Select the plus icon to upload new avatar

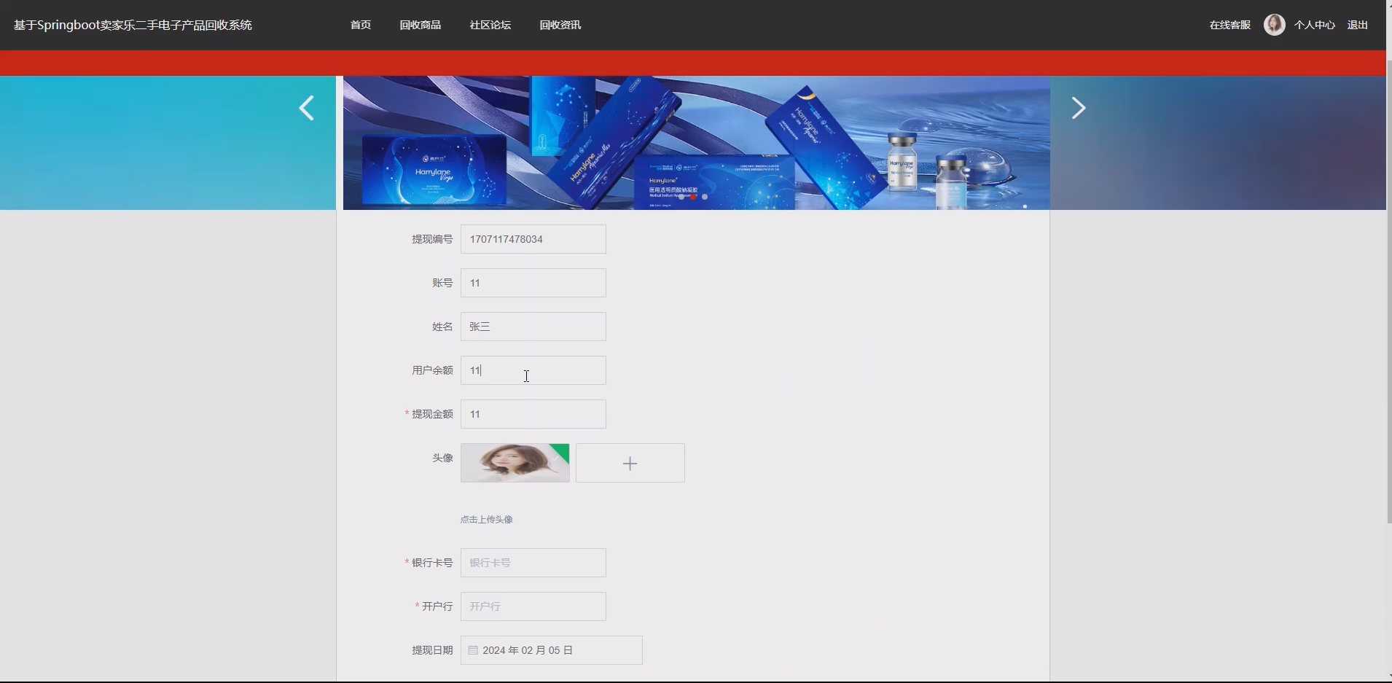629,462
